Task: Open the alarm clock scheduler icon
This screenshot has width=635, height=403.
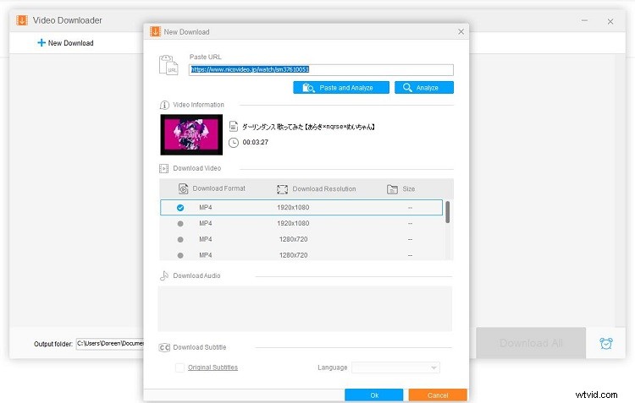Action: click(606, 343)
